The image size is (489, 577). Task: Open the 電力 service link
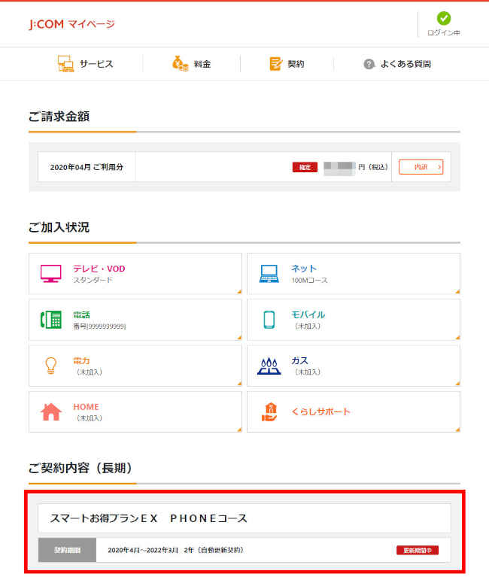(135, 366)
